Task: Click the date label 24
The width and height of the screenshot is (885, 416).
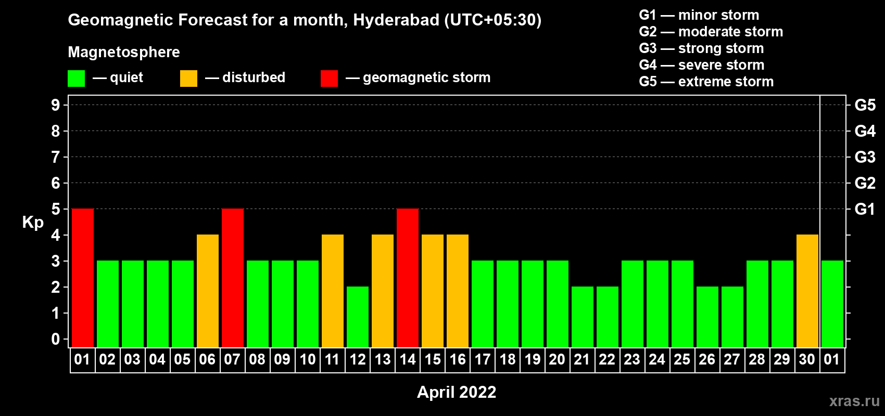Action: click(x=657, y=359)
